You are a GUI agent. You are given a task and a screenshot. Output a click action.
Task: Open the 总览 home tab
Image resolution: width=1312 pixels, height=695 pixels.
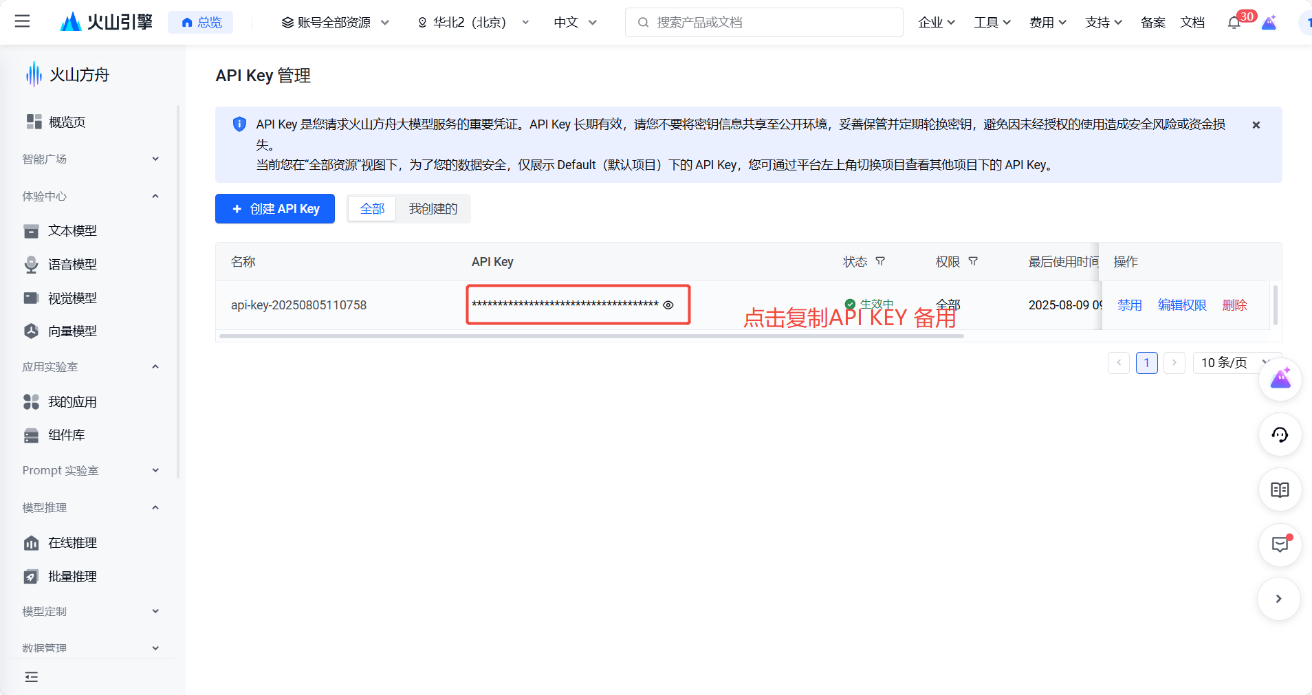pyautogui.click(x=201, y=22)
